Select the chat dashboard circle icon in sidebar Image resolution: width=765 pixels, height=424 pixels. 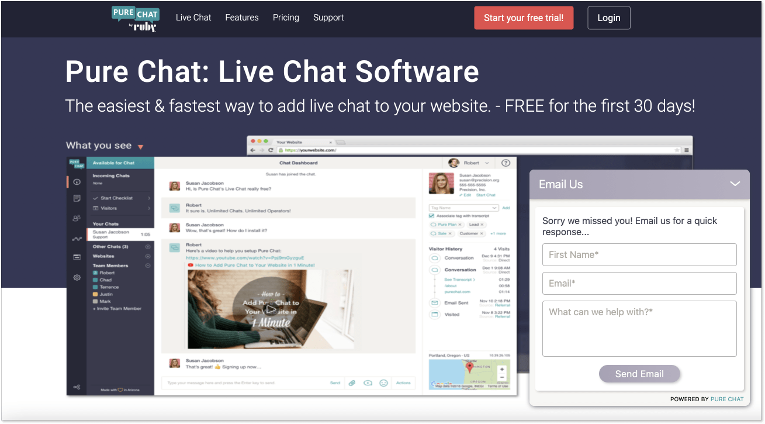tap(77, 182)
